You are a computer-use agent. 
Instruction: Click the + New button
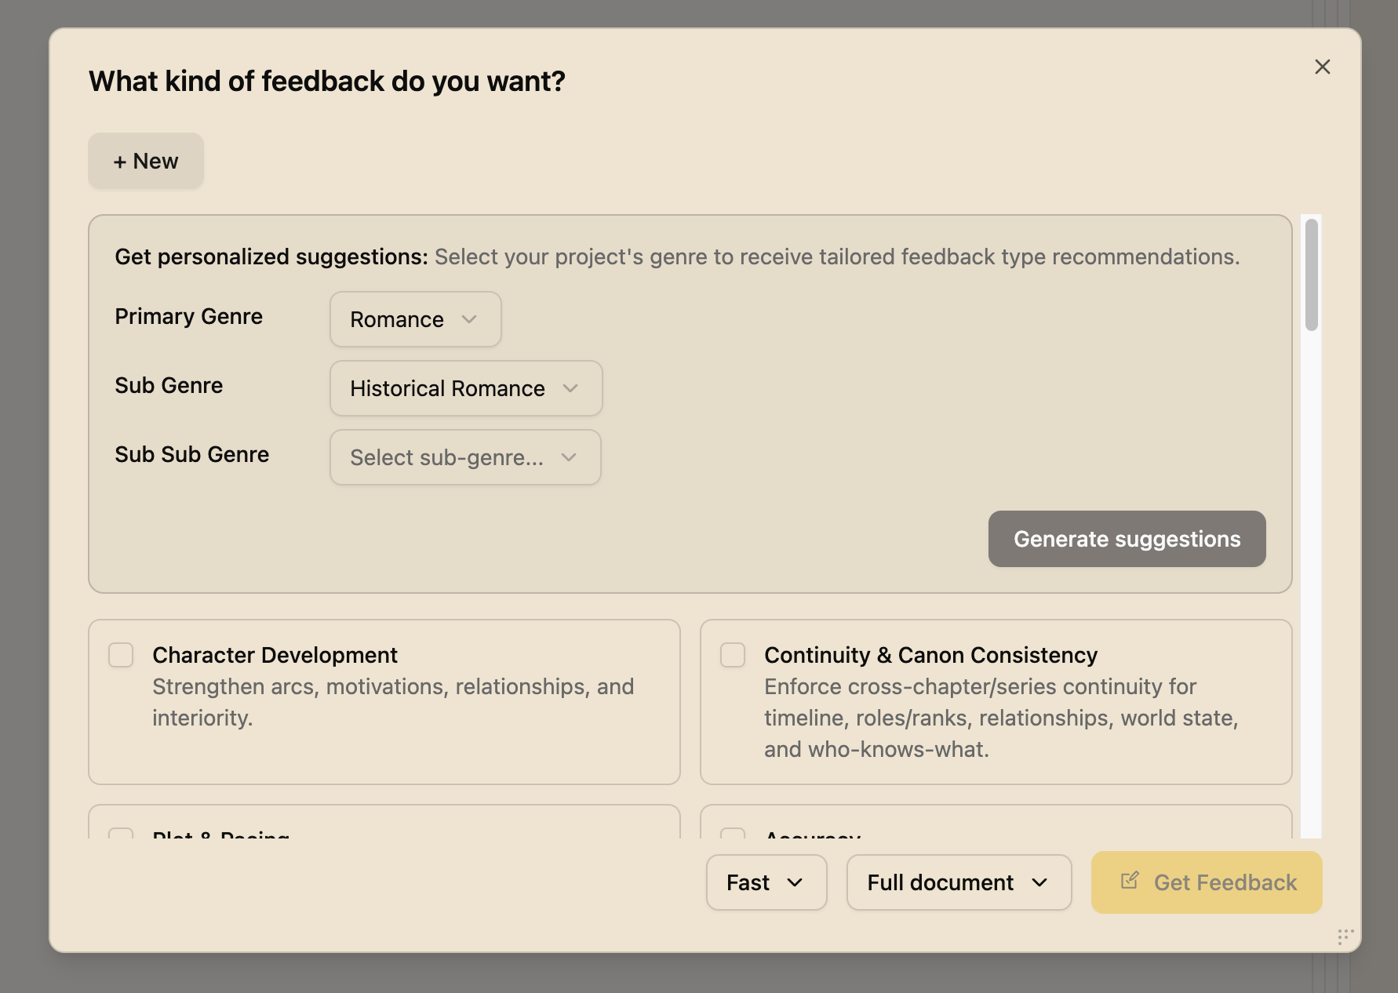click(146, 161)
